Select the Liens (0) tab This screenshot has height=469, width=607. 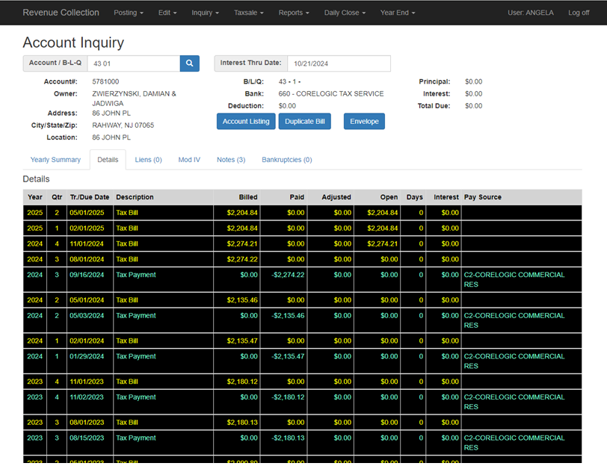pos(148,160)
